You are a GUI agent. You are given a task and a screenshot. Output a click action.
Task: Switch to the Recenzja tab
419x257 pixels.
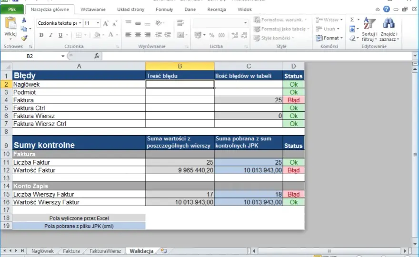coord(217,10)
